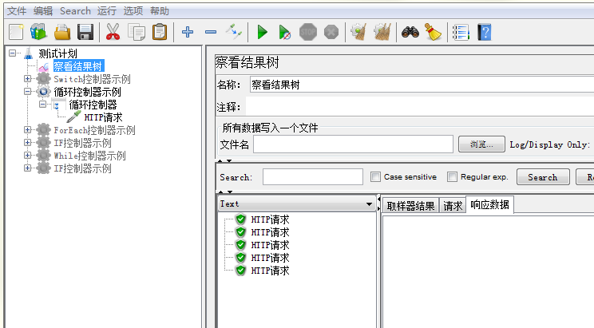Collapse the 循环控制器示例 node
Image resolution: width=594 pixels, height=328 pixels.
27,92
